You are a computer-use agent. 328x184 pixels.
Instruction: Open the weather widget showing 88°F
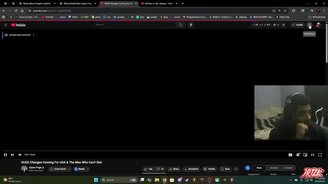pos(12,180)
